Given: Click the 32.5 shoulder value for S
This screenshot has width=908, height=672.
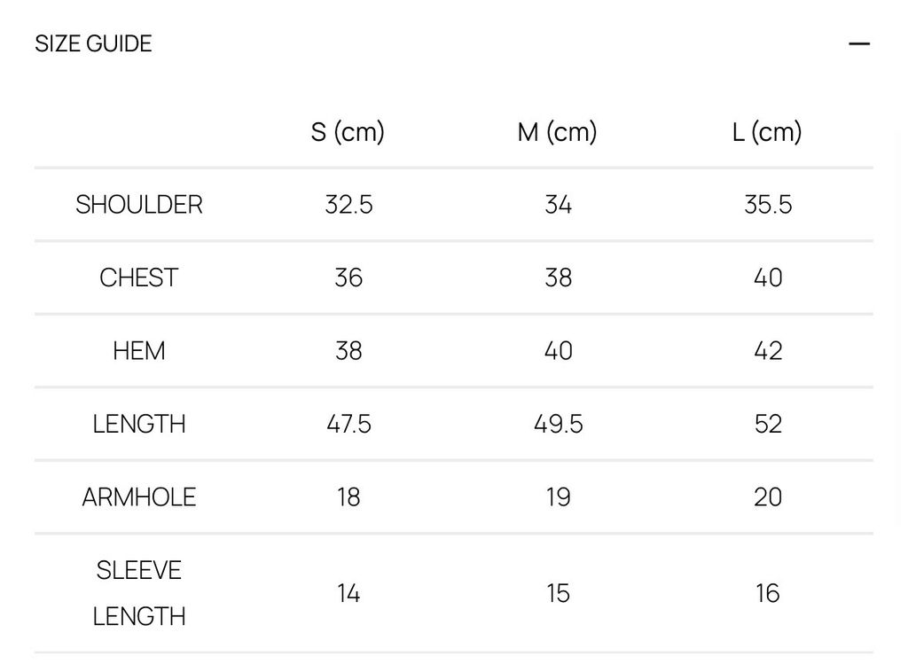Looking at the screenshot, I should point(348,205).
